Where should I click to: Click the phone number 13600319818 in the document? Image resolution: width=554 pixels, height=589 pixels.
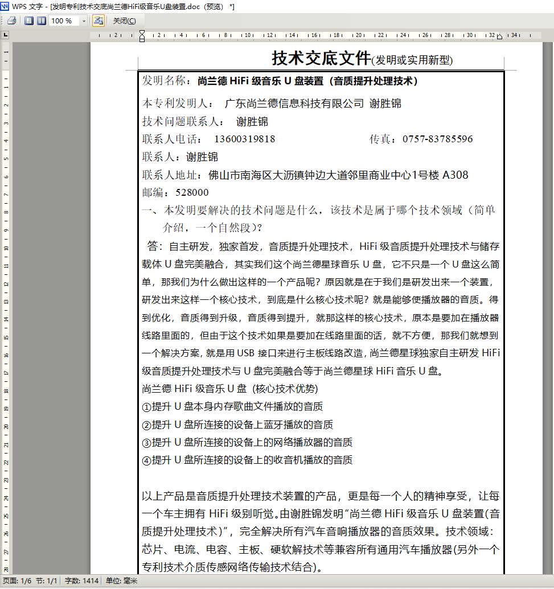(x=244, y=139)
